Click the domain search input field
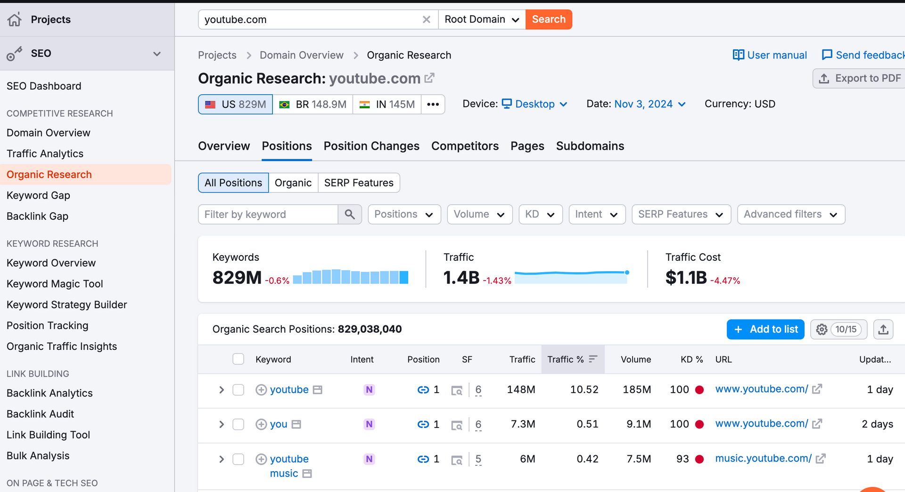905x492 pixels. (x=311, y=19)
